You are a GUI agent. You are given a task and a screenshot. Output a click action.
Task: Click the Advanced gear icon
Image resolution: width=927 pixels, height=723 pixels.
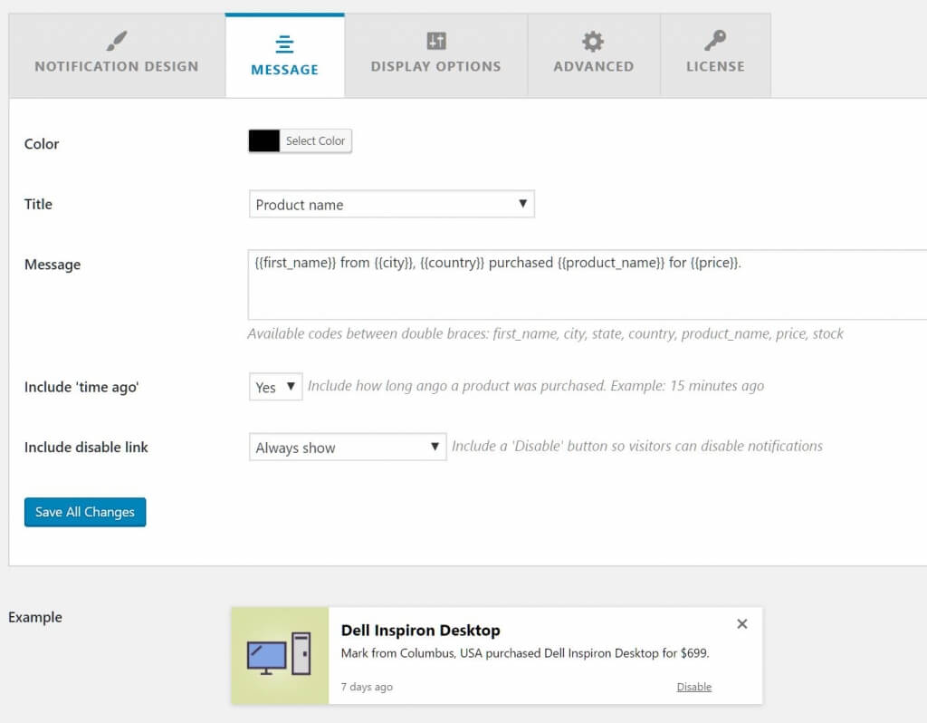pos(593,41)
